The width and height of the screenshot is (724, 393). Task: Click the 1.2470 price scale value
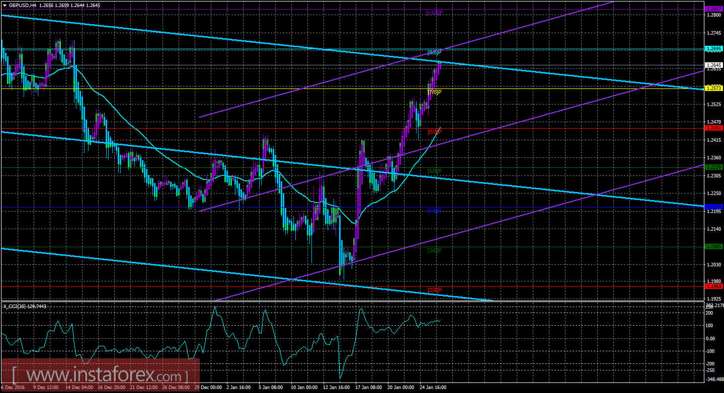point(713,122)
